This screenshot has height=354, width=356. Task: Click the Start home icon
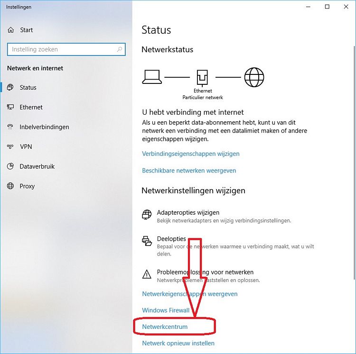point(10,30)
